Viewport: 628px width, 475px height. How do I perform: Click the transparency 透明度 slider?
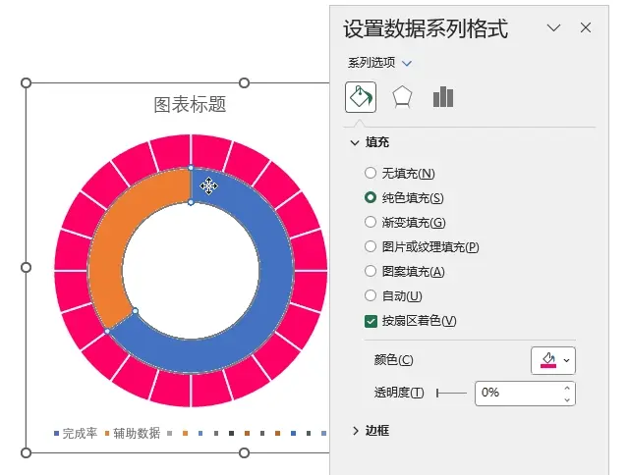[452, 394]
